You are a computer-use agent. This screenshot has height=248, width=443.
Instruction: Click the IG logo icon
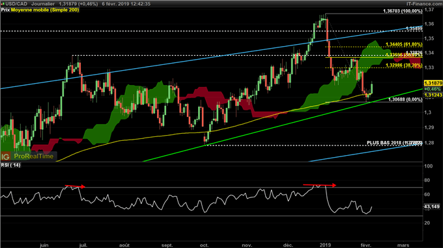6,156
